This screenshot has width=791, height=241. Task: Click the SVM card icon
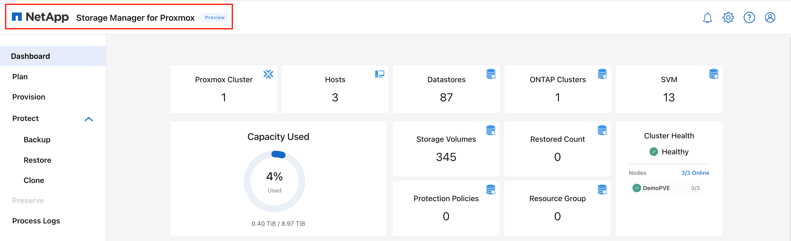point(714,74)
